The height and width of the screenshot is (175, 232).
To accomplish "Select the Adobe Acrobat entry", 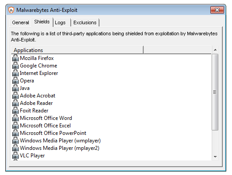I will pyautogui.click(x=38, y=96).
